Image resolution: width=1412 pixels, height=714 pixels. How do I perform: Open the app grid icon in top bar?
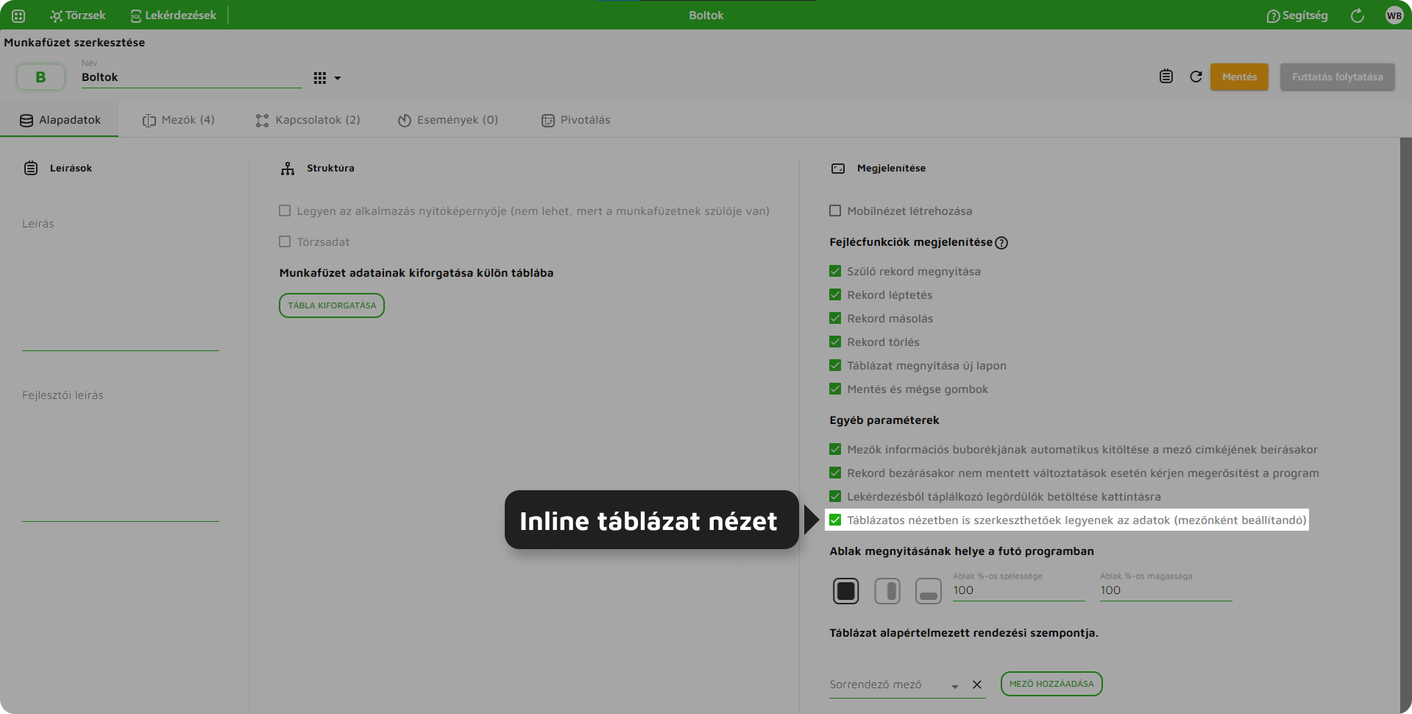click(18, 15)
